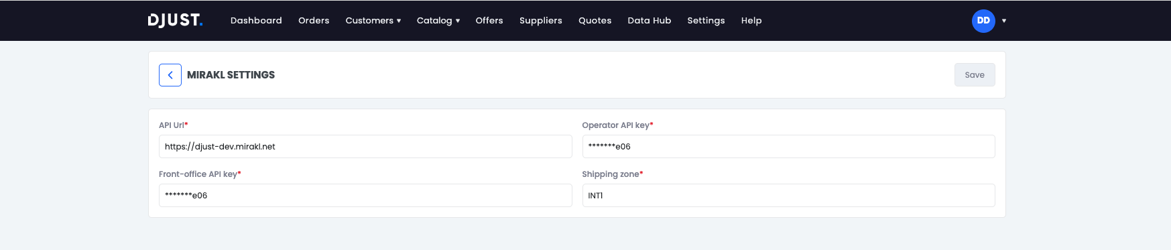Open the Help menu item
Image resolution: width=1171 pixels, height=250 pixels.
click(751, 21)
